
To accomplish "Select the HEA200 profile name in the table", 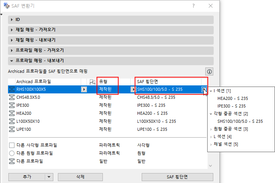I will pyautogui.click(x=24, y=113).
